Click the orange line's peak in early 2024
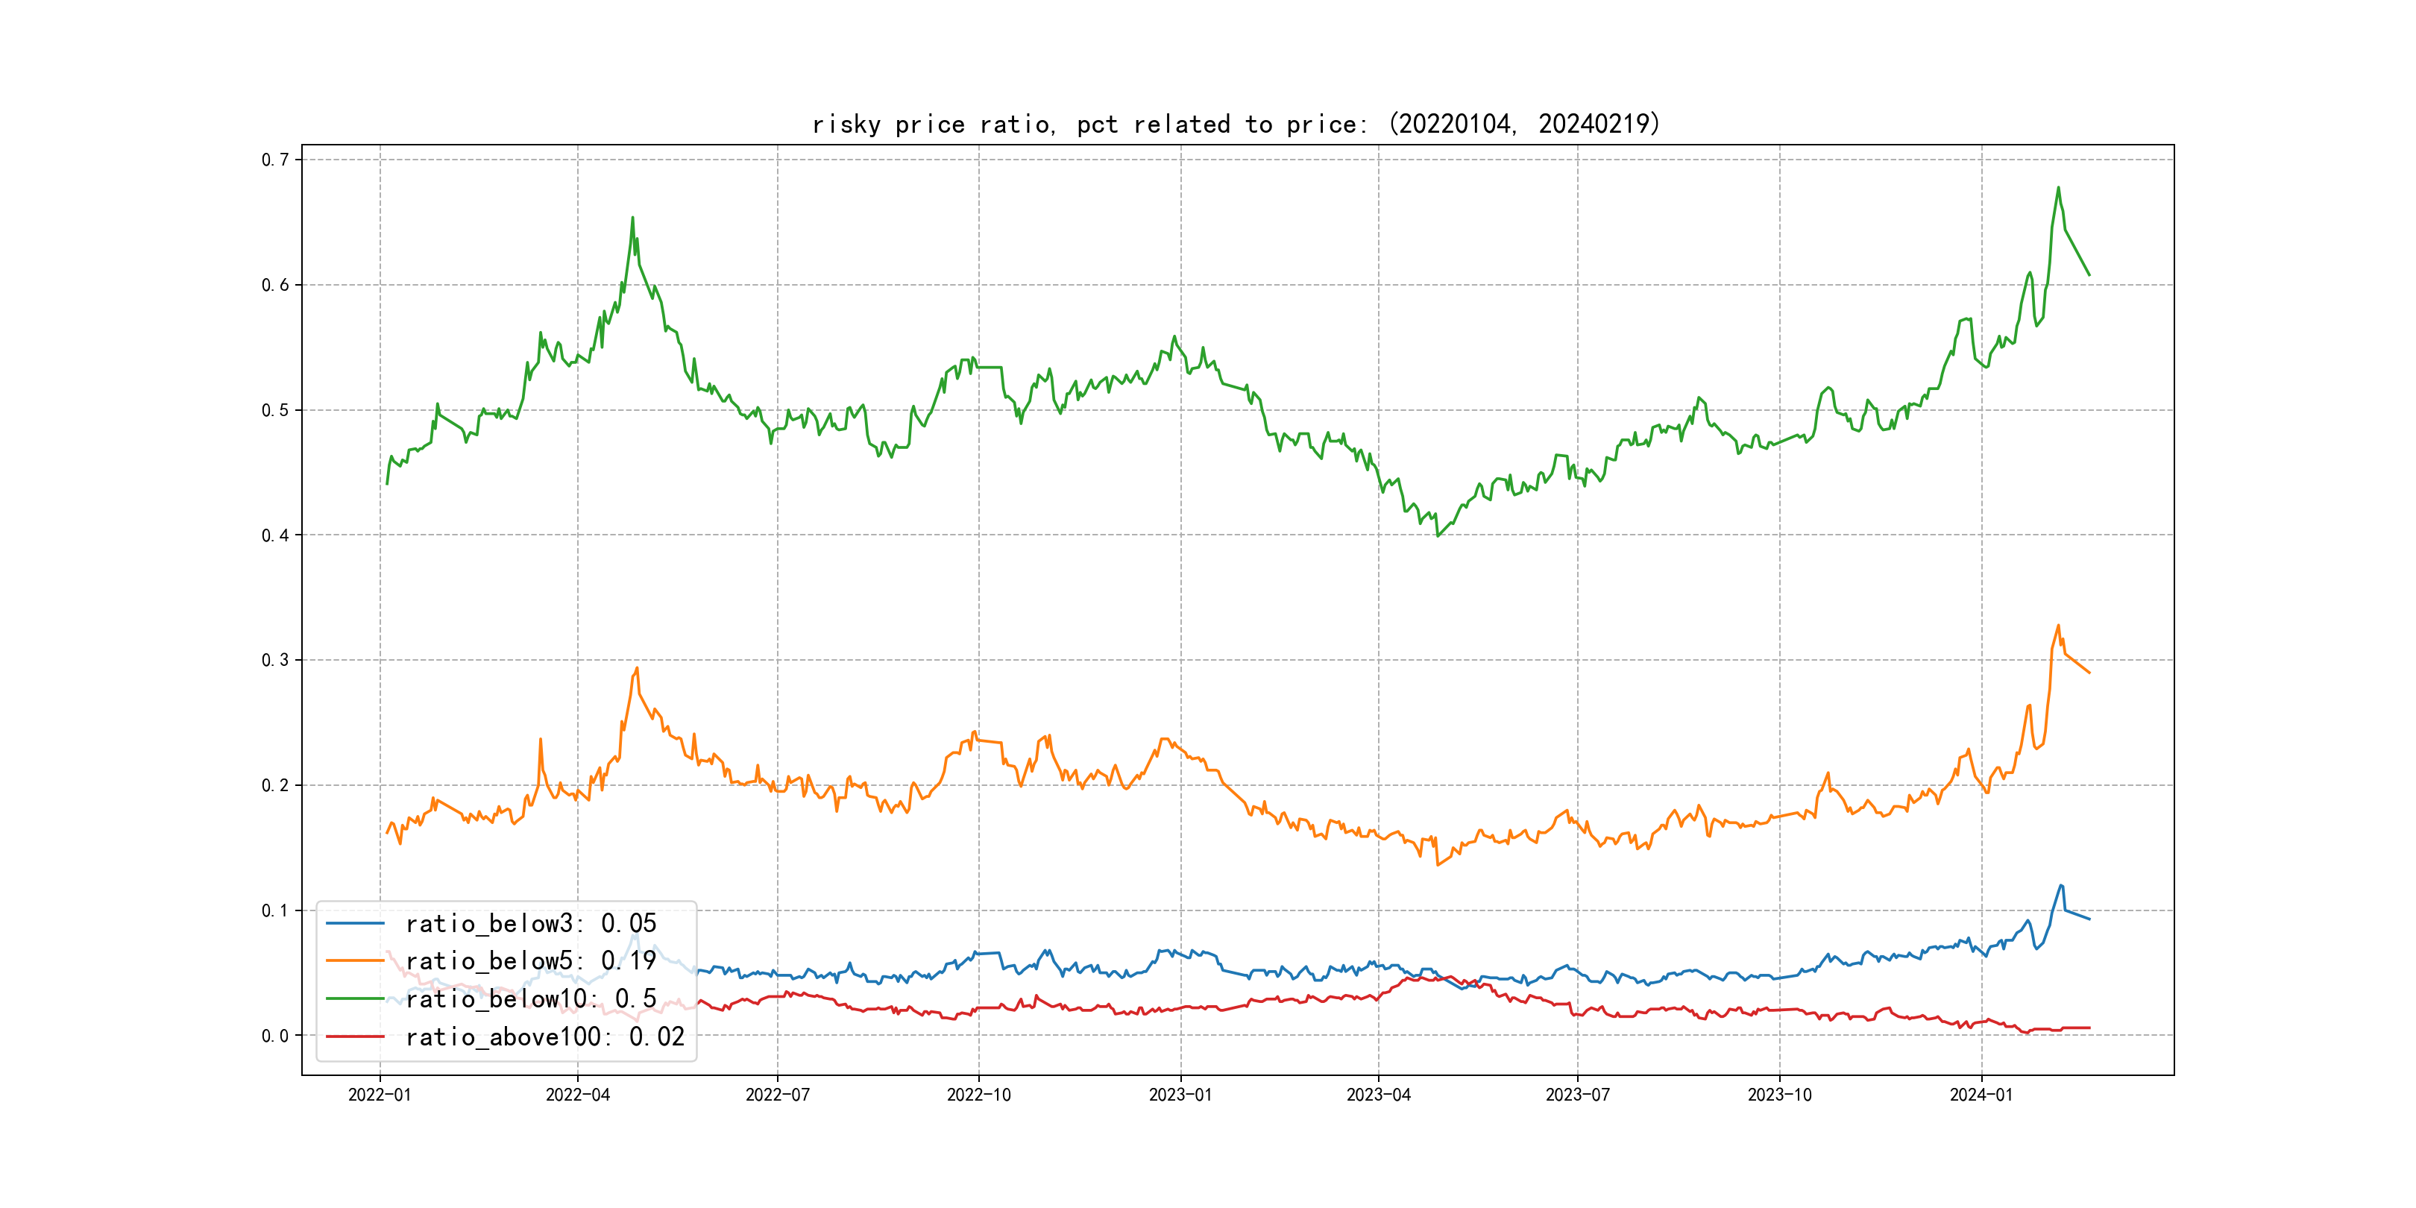The height and width of the screenshot is (1208, 2416). point(2059,626)
